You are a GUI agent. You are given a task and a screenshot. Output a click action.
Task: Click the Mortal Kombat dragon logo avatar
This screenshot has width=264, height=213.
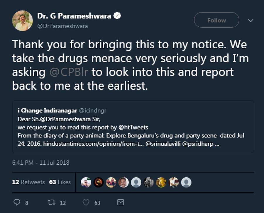[x=99, y=182]
